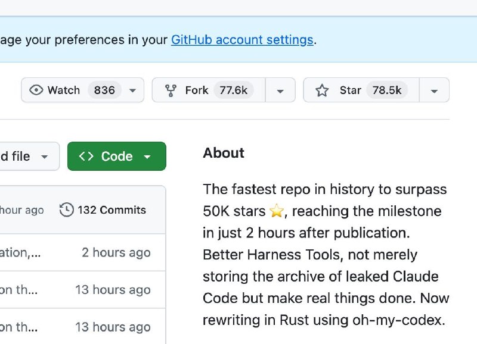The image size is (477, 344).
Task: Click the first '13 hours ago' timestamp
Action: 113,290
